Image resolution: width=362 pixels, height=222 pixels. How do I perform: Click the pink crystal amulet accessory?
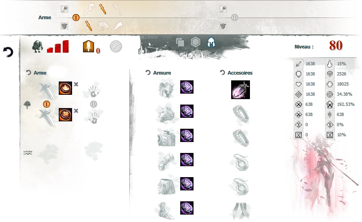(240, 90)
